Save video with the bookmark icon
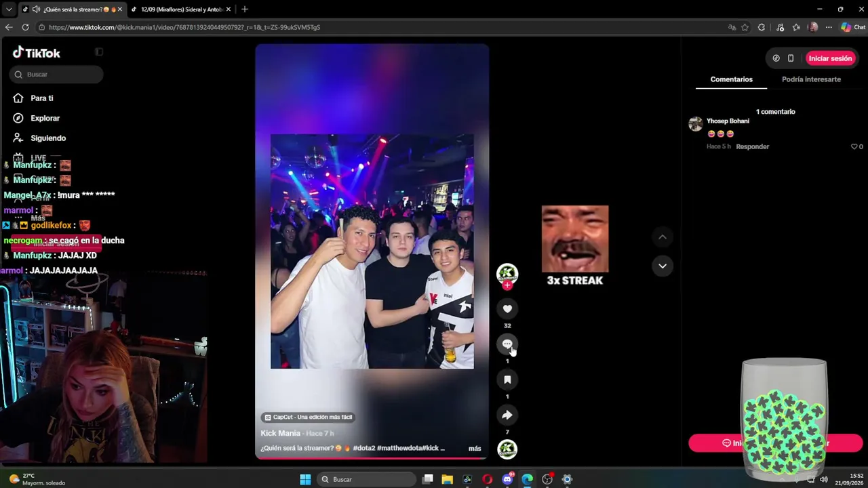868x488 pixels. (507, 380)
